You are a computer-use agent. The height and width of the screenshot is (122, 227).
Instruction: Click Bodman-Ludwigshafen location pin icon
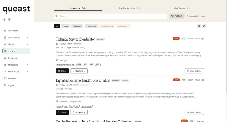(57, 102)
